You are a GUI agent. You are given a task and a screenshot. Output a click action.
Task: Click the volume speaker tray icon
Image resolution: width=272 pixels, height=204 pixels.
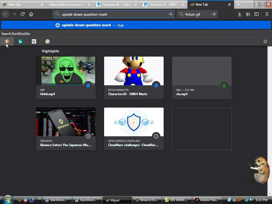[x=251, y=200]
